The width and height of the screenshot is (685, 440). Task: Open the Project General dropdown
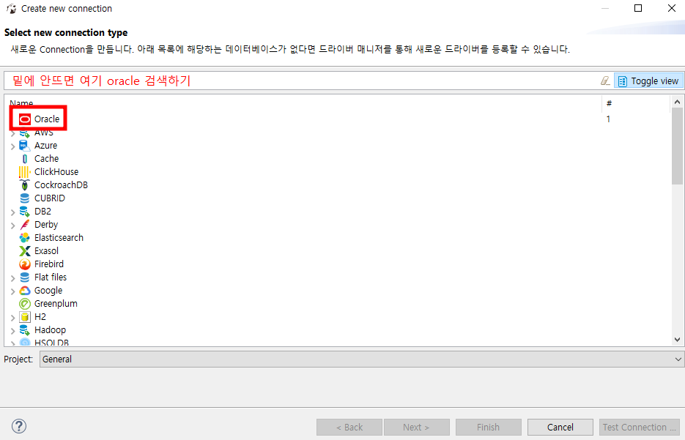(361, 359)
